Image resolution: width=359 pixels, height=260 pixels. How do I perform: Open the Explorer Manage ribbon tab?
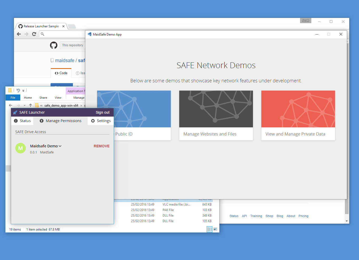click(79, 98)
